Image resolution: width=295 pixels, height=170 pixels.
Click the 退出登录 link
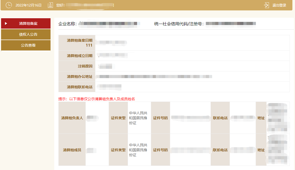279,5
